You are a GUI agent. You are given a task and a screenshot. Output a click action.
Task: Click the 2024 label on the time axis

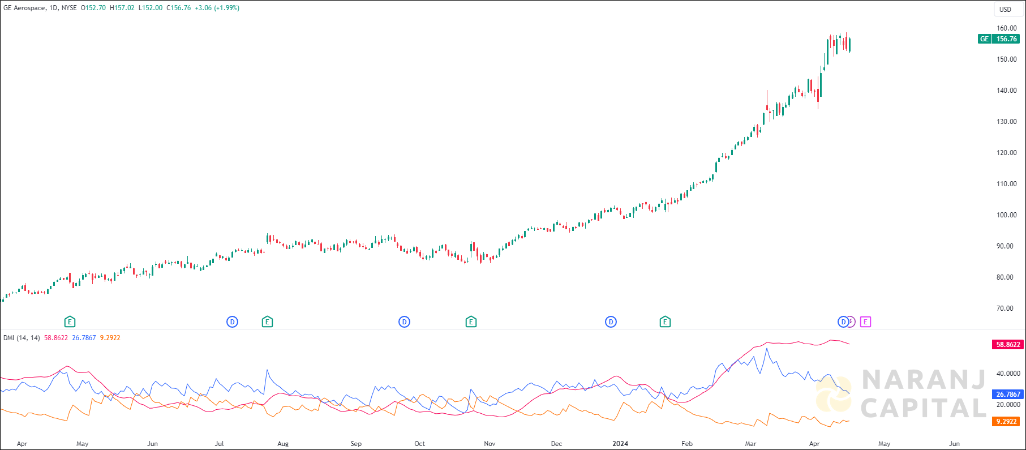[x=620, y=444]
